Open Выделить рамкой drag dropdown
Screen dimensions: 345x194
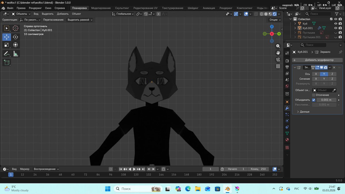coord(80,20)
